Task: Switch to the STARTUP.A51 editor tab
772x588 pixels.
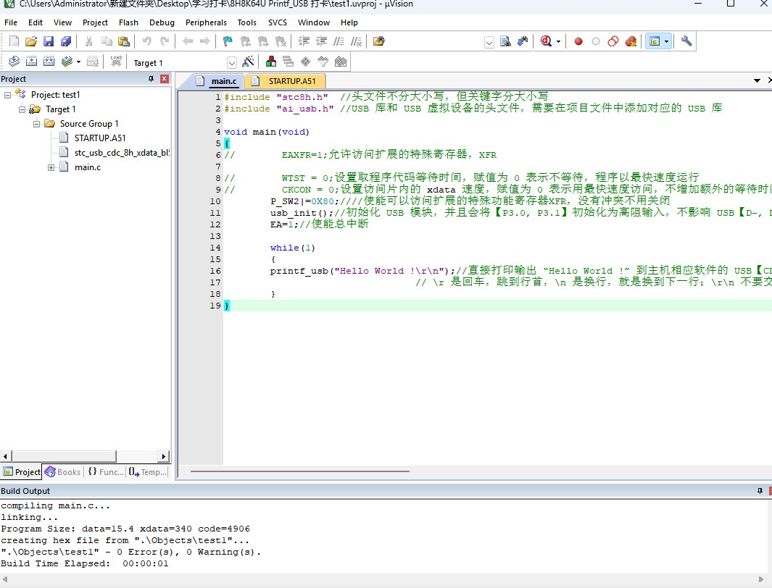Action: (x=286, y=81)
